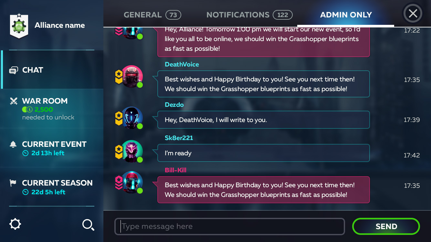Go to Current Season in sidebar
The width and height of the screenshot is (431, 242).
(52, 187)
